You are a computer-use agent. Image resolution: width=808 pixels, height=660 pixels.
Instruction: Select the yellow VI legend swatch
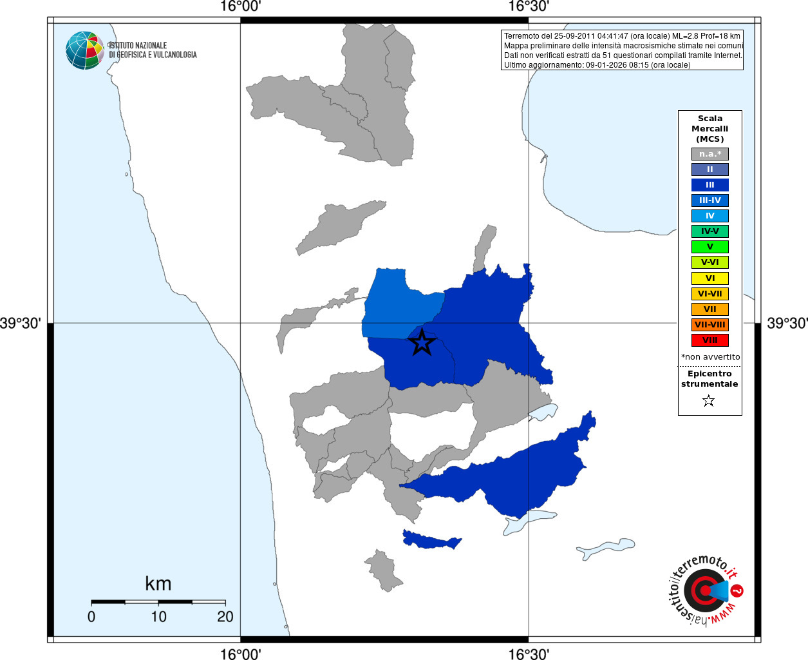710,278
